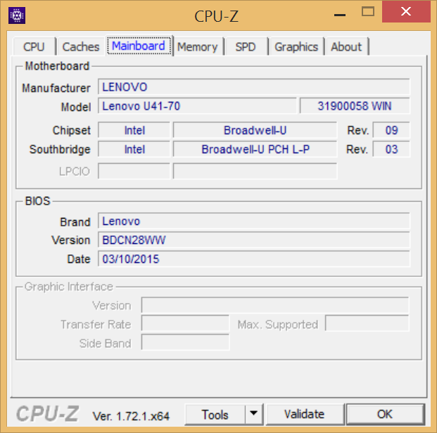Click the Southbridge Intel vendor field

click(x=134, y=149)
